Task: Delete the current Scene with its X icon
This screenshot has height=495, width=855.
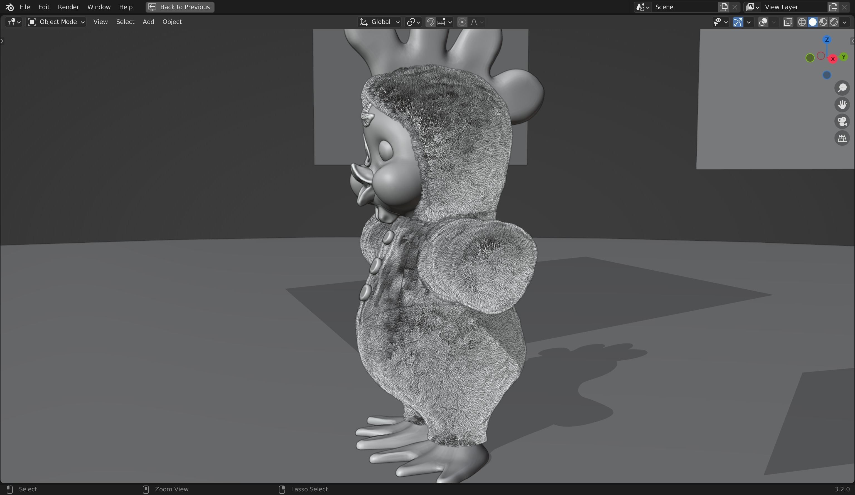Action: click(734, 7)
